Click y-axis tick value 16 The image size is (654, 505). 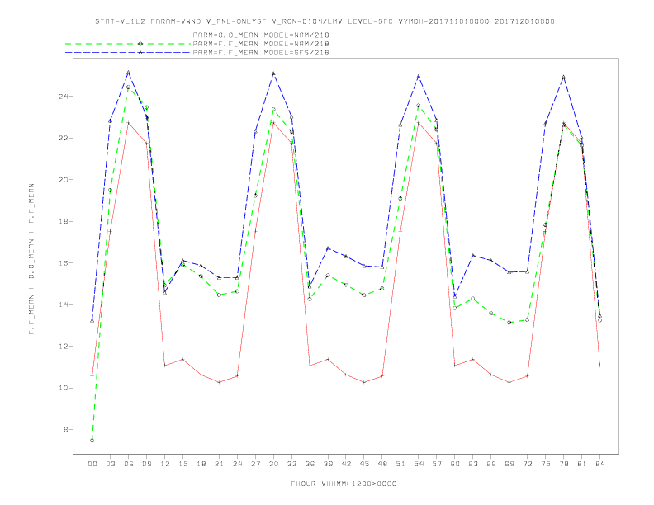(64, 263)
